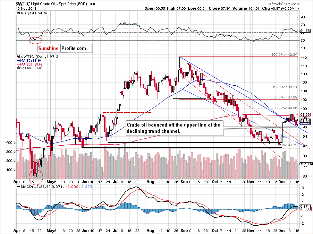The height and width of the screenshot is (234, 313).
Task: Click the '38.2%: 99.56' Fibonacci label
Action: (286, 108)
